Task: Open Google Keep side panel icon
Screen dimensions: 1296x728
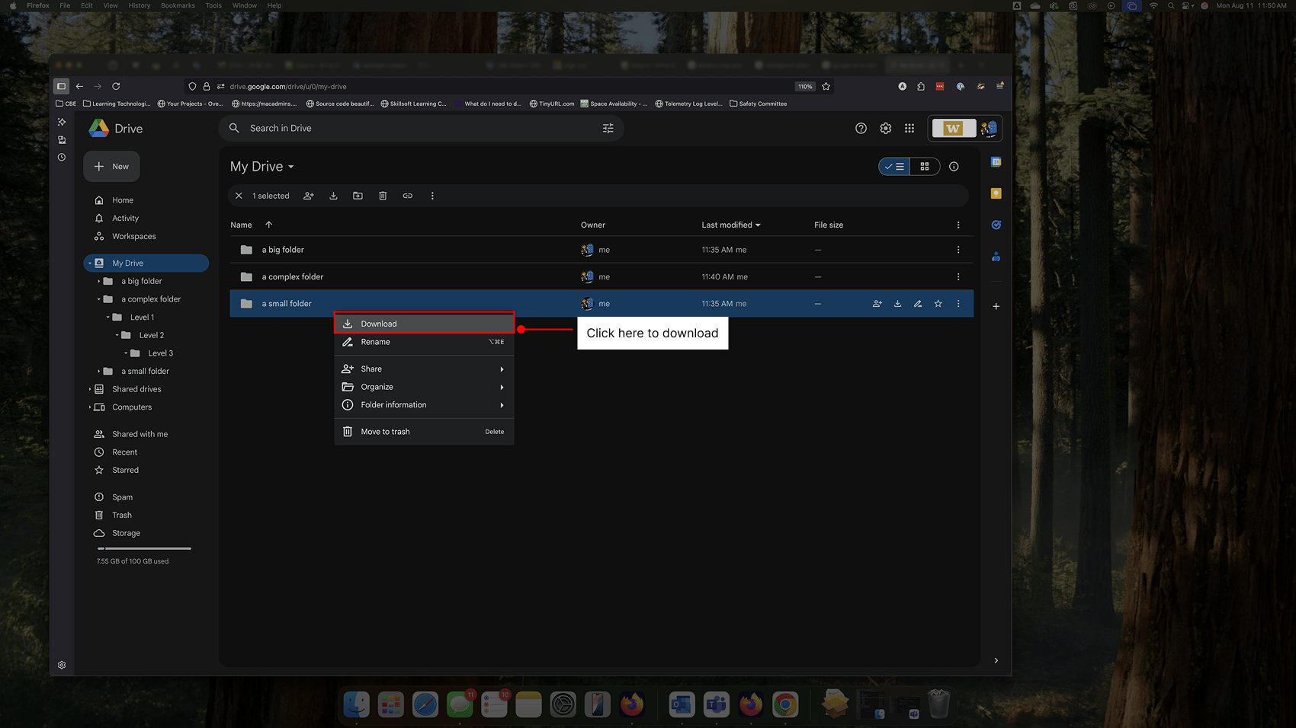Action: point(996,193)
